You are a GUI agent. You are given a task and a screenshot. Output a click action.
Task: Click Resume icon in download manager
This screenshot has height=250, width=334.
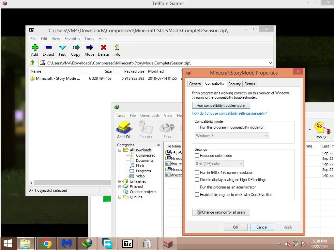point(145,130)
